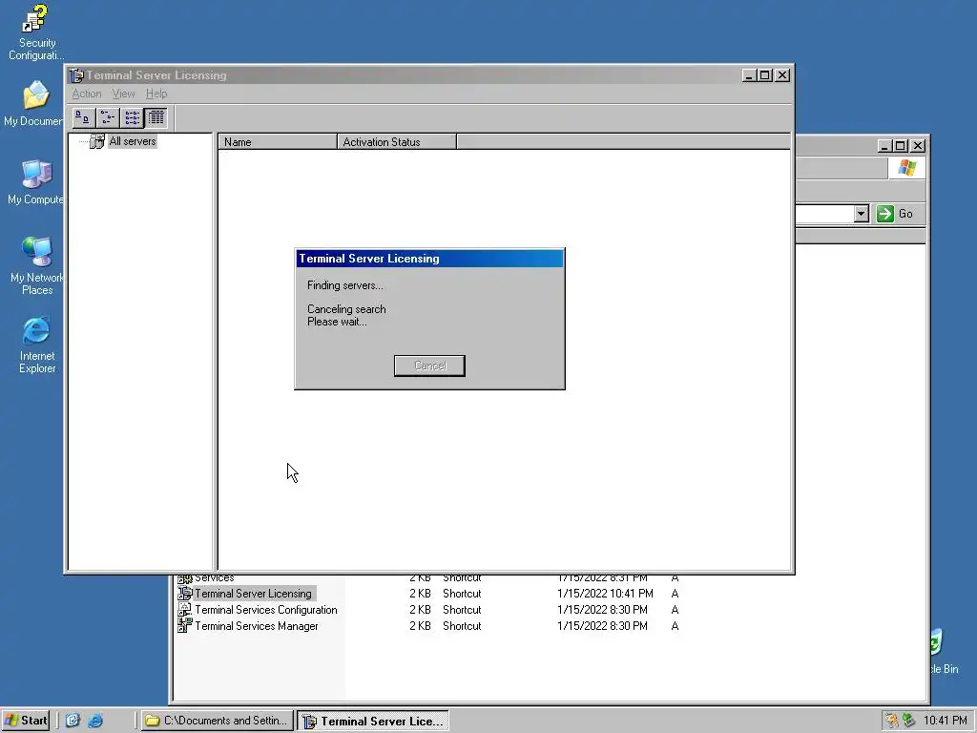Click the Show Desktop quick launch icon
977x733 pixels.
tap(73, 721)
